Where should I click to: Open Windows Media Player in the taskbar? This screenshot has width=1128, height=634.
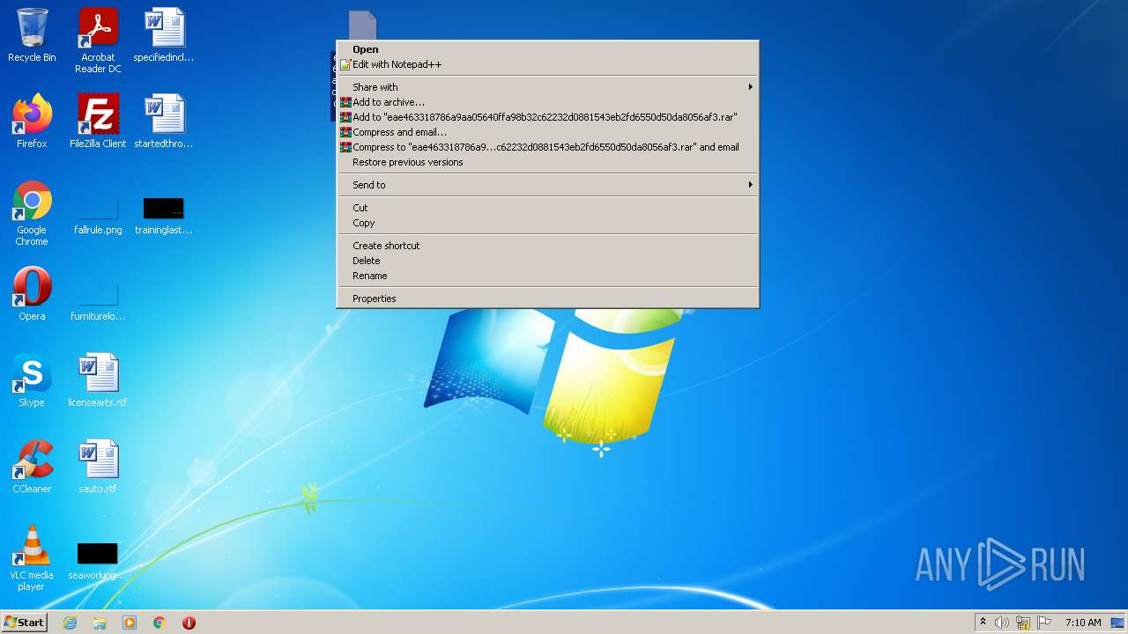(130, 623)
